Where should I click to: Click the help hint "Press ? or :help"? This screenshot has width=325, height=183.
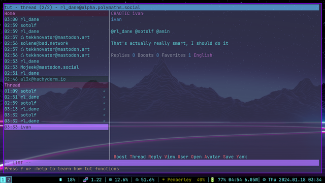(x=25, y=169)
